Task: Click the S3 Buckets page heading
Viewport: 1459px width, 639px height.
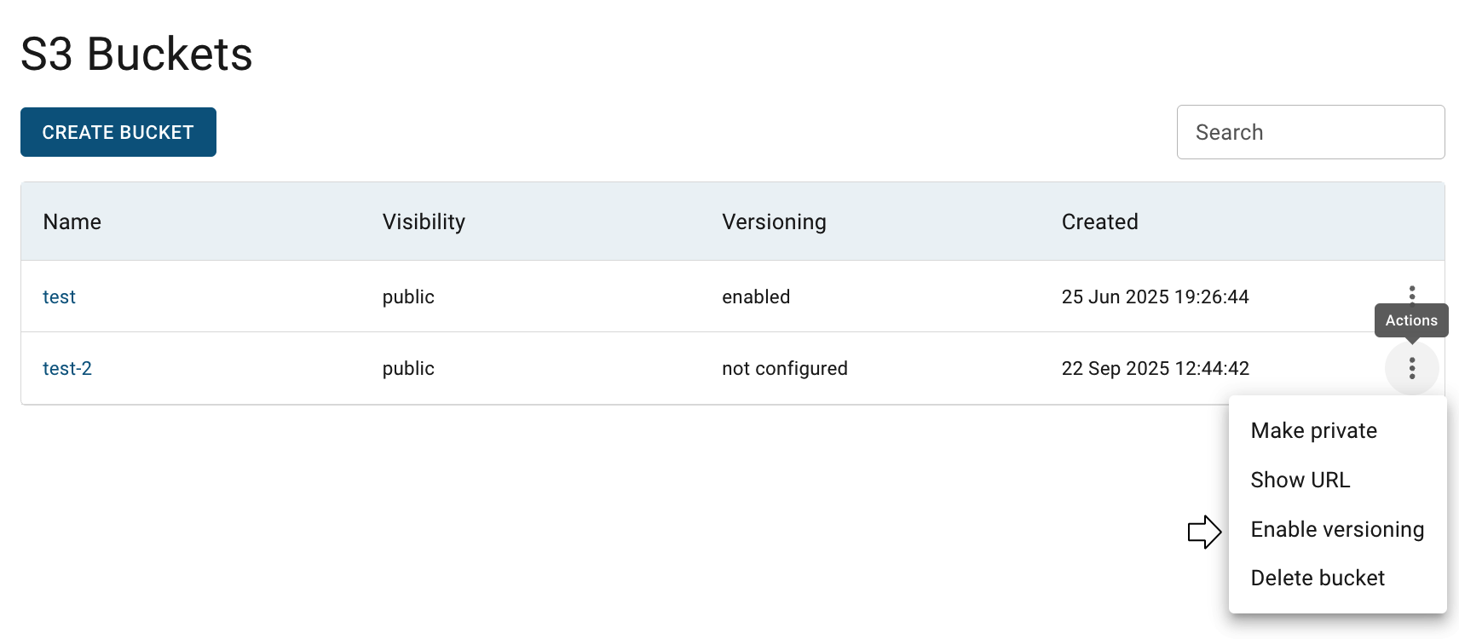Action: coord(136,54)
